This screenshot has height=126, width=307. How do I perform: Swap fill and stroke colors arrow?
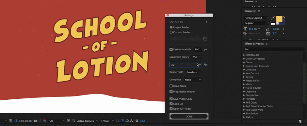click(x=284, y=18)
